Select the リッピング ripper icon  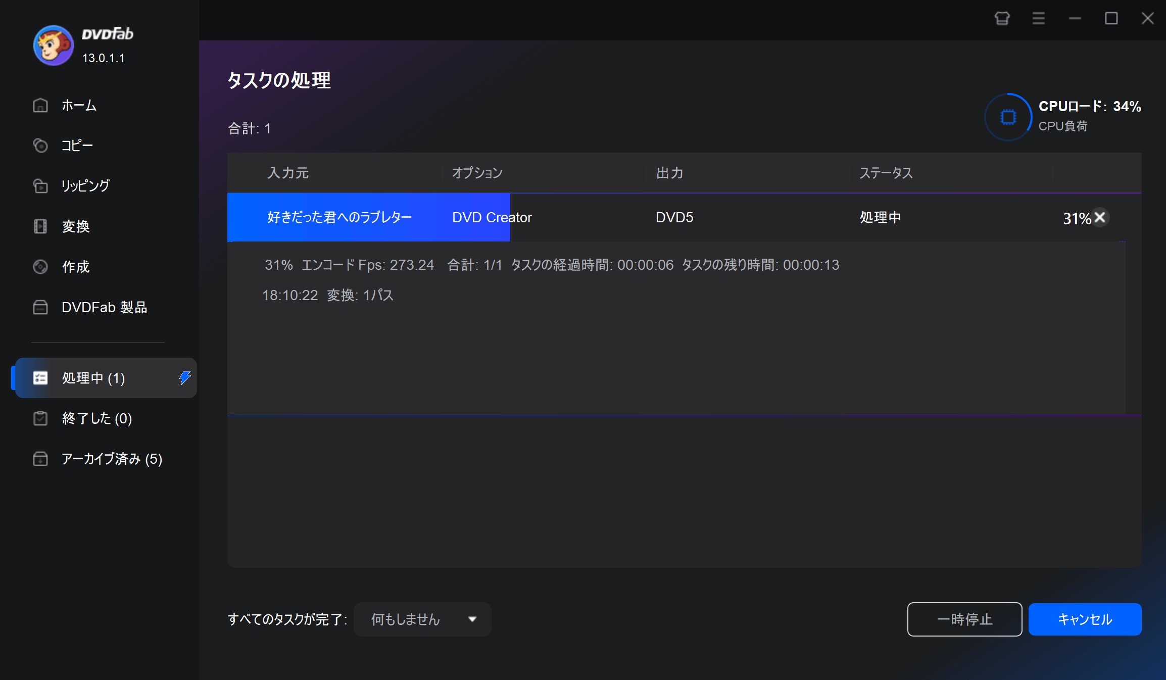point(40,186)
